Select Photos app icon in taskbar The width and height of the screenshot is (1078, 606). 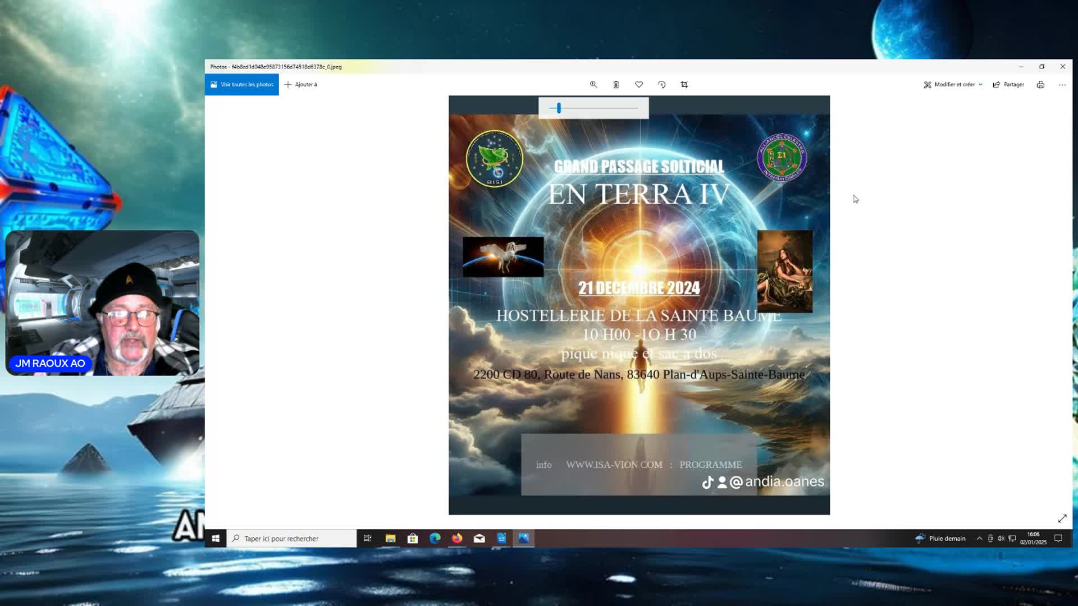523,538
